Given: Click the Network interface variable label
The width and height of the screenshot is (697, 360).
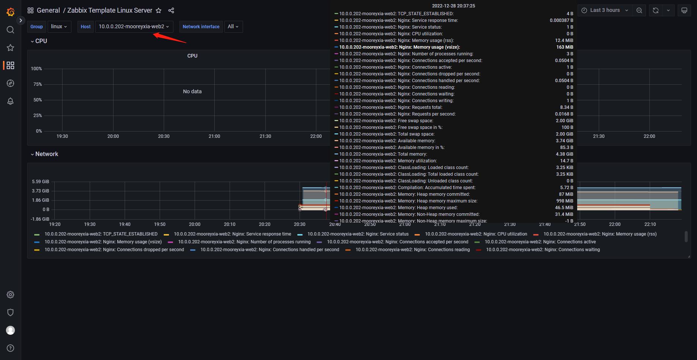Looking at the screenshot, I should click(x=201, y=26).
